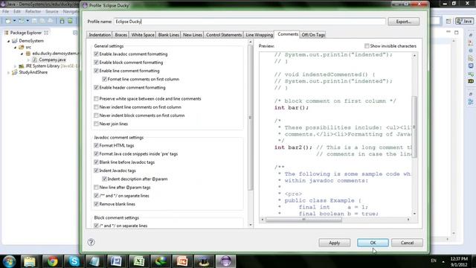Check New line after @param tags

click(96, 187)
